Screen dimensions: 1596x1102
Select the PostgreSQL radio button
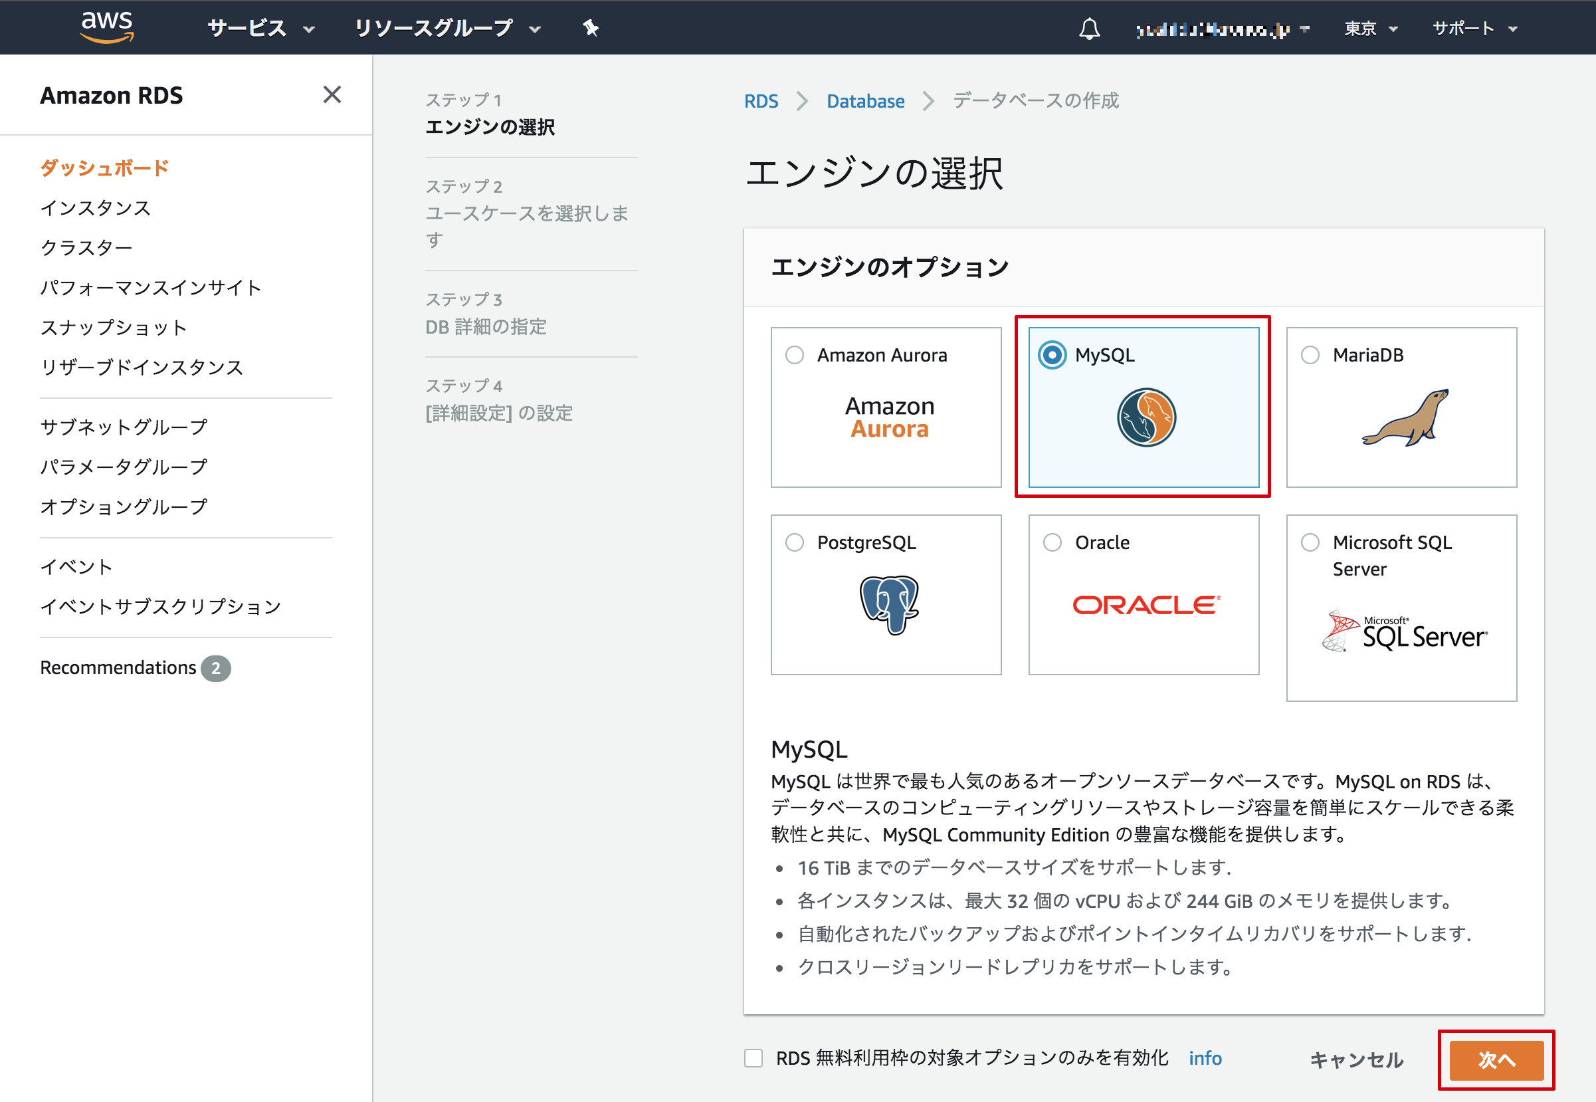pyautogui.click(x=795, y=542)
